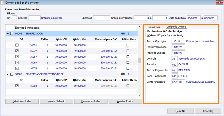
Task: Toggle checkbox for company 00005 BENEFICIADOR
Action: point(12,33)
